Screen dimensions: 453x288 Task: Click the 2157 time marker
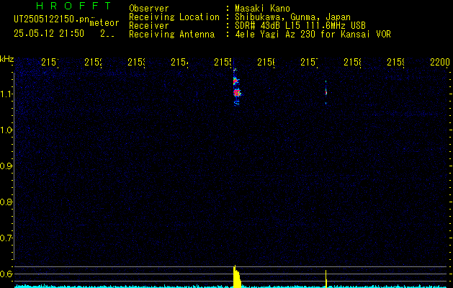[309, 62]
